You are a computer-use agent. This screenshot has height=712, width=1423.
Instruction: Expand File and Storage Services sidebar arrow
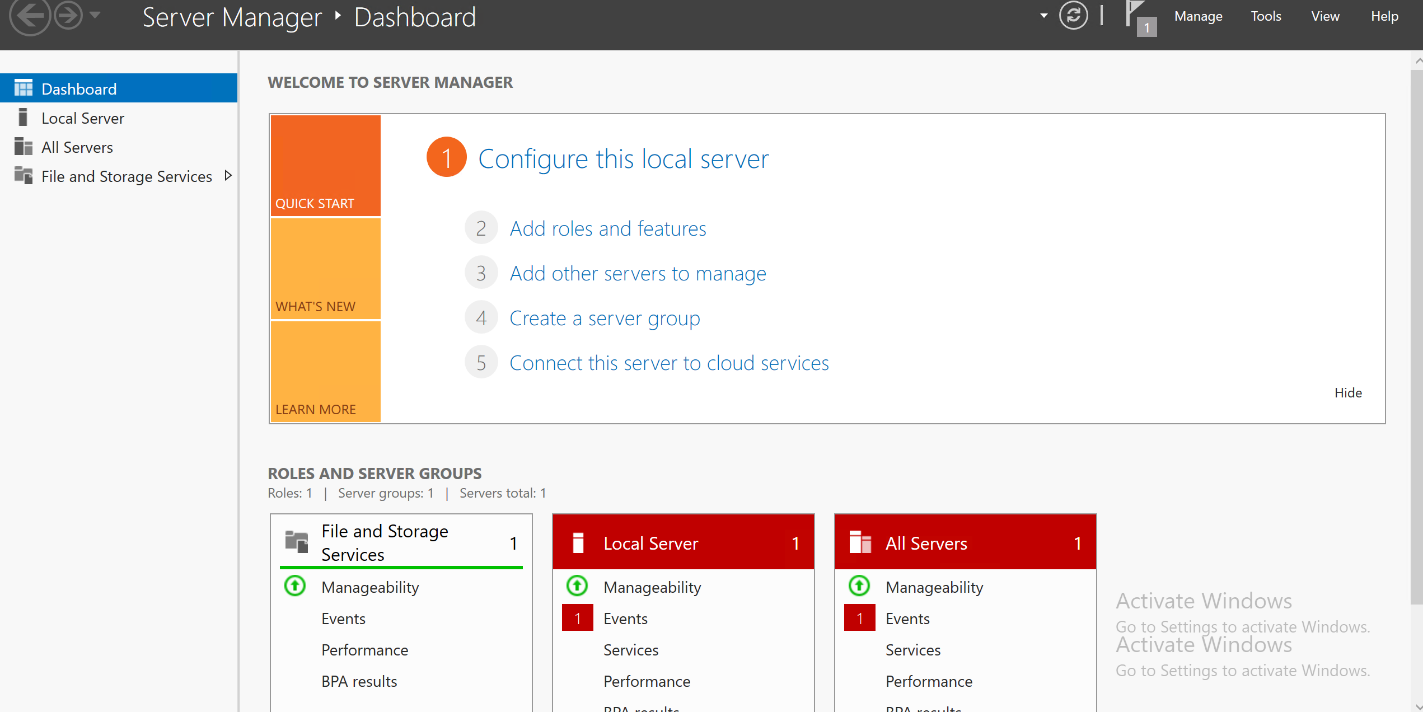(x=228, y=176)
